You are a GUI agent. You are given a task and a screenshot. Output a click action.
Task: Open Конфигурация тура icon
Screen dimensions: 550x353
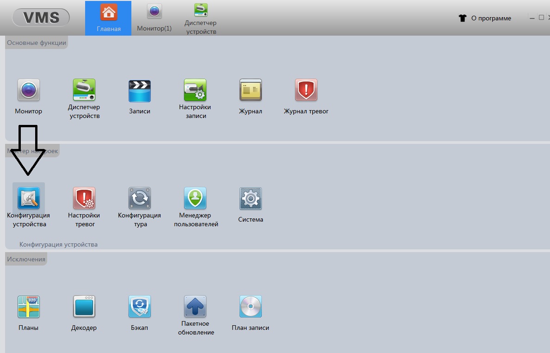[140, 198]
